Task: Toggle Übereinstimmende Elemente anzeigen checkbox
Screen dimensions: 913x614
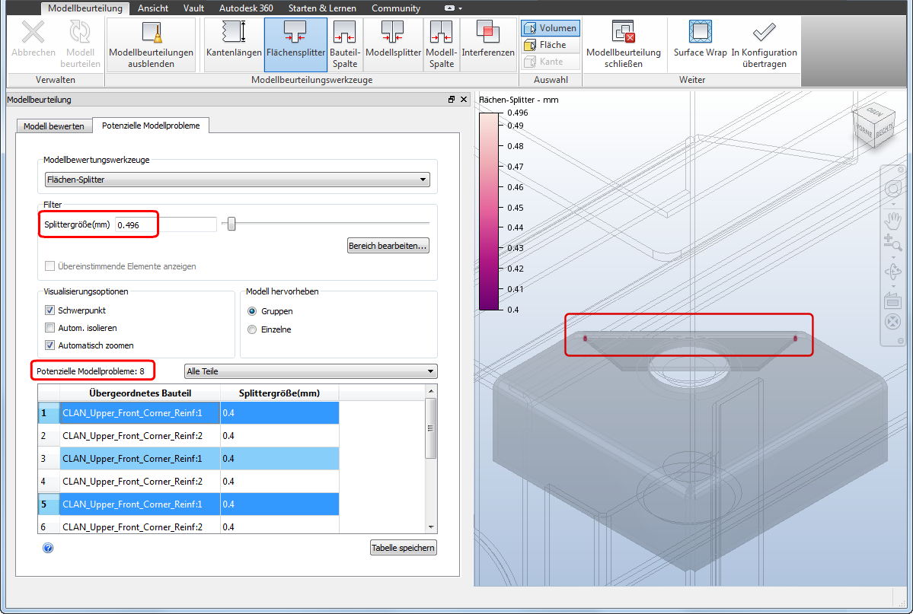Action: click(x=50, y=266)
